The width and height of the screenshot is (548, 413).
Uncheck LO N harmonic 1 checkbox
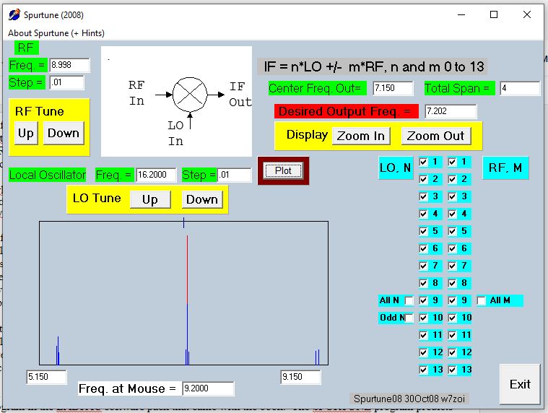pos(424,162)
